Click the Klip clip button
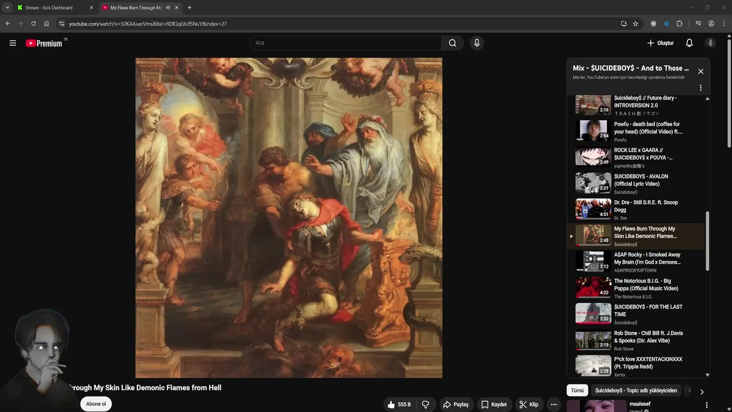 [x=528, y=405]
